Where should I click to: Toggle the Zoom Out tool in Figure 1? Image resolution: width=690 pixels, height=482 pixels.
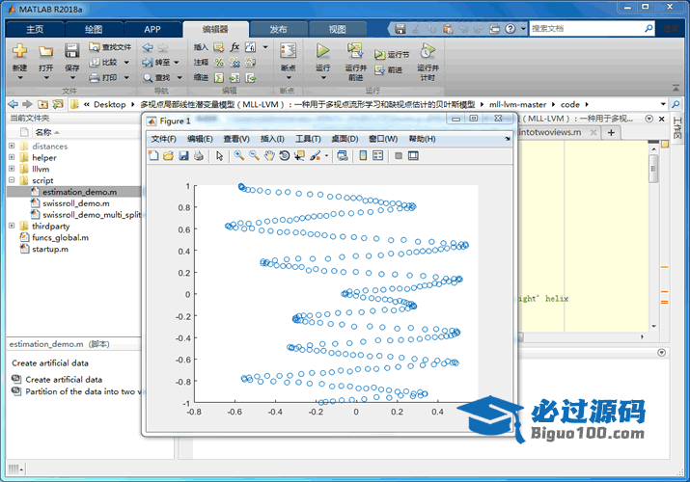(254, 155)
